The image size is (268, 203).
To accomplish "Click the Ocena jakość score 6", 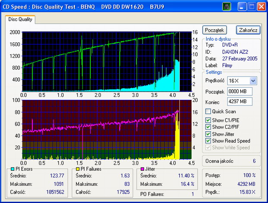I will (254, 161).
